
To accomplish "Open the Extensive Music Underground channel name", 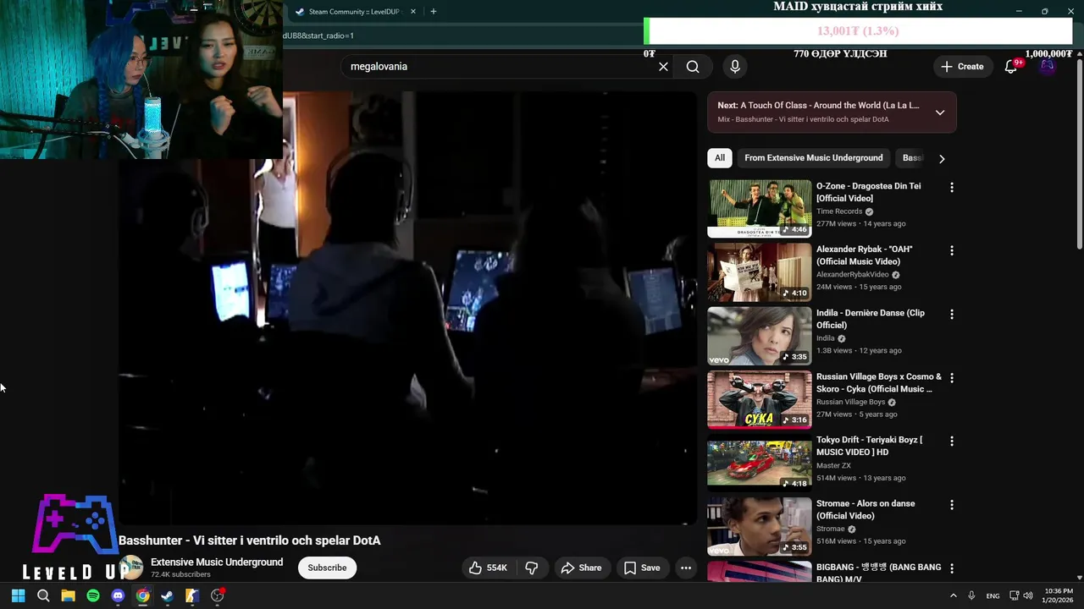I will coord(217,562).
